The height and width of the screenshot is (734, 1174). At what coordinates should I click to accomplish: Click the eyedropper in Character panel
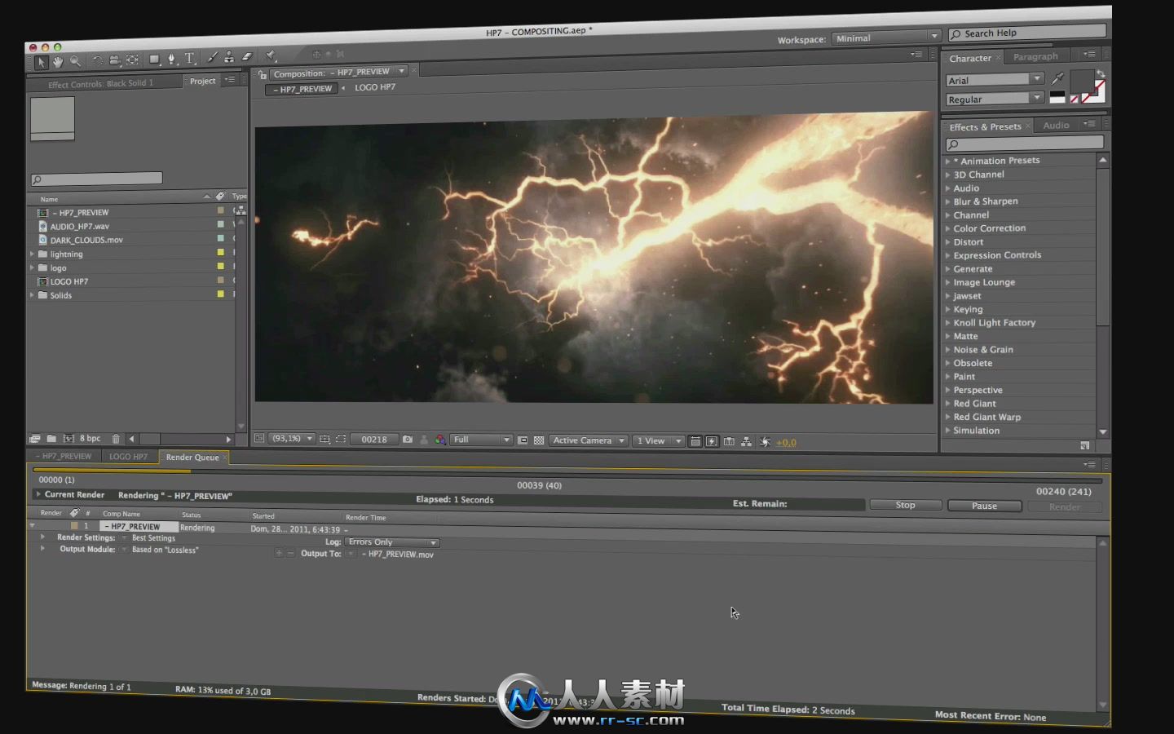click(x=1057, y=79)
